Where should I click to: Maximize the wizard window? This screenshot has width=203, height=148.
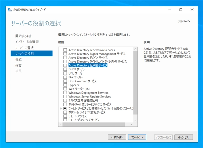pos(181,10)
